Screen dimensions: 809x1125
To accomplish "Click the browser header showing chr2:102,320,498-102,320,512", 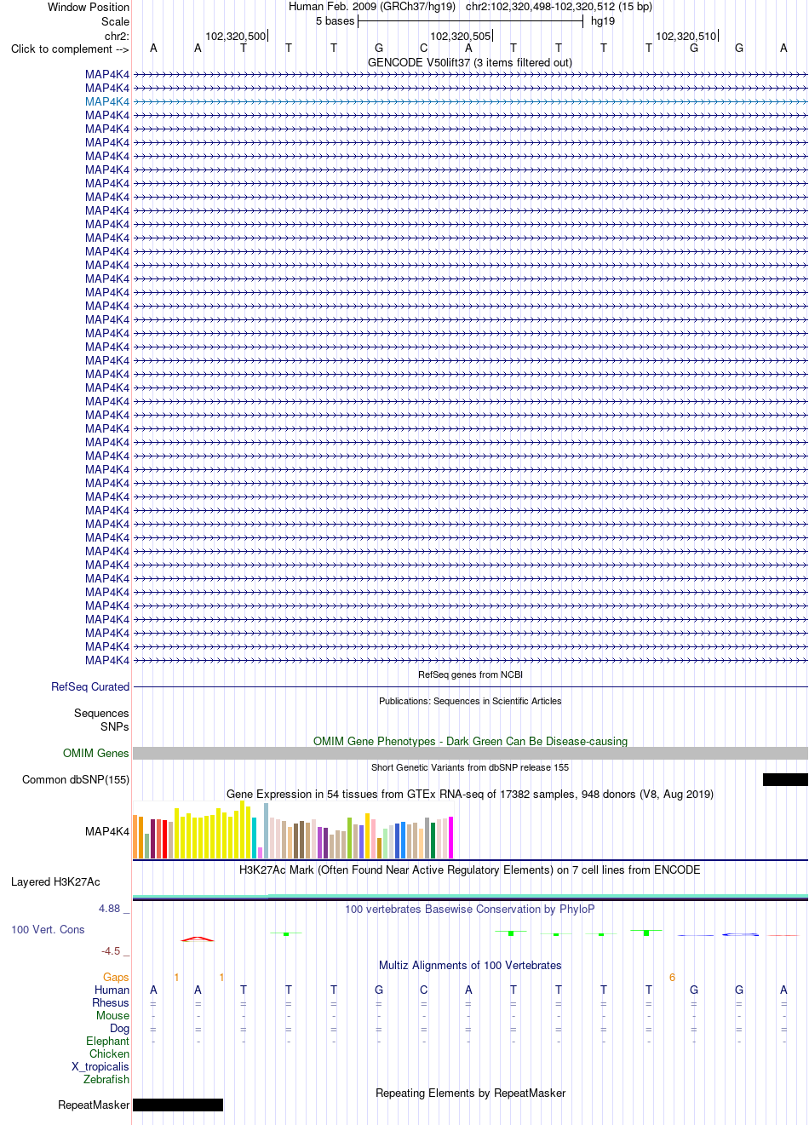I will click(470, 6).
